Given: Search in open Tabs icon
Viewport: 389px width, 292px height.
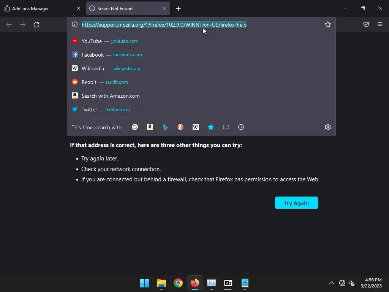Looking at the screenshot, I should (226, 127).
